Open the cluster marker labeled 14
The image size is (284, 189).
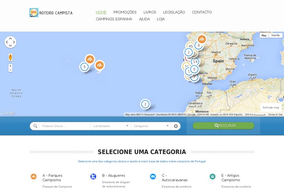[x=195, y=62]
